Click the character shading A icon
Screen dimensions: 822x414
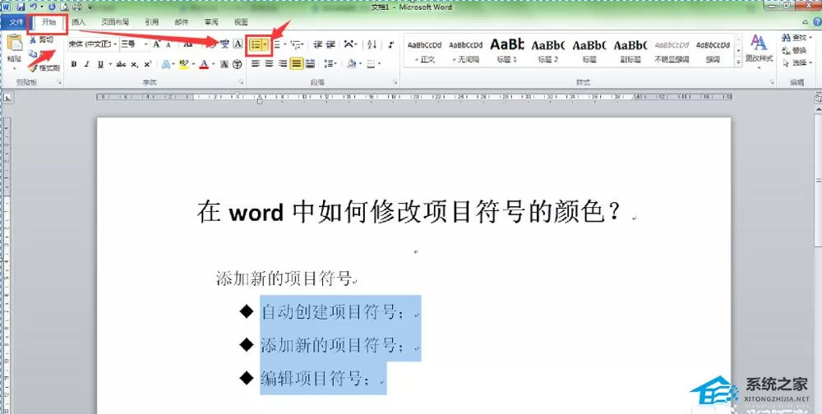click(x=224, y=64)
